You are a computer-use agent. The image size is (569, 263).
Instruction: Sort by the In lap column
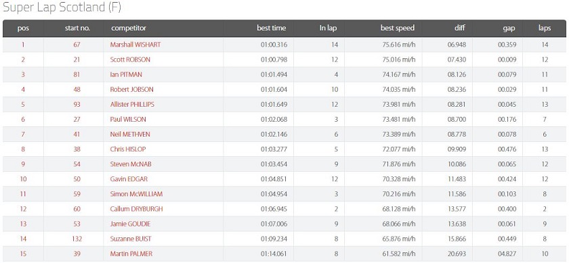coord(328,28)
